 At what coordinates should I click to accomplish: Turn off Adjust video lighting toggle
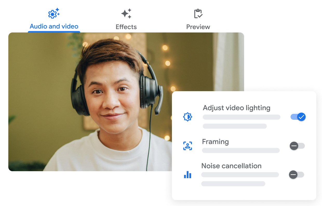pos(298,117)
